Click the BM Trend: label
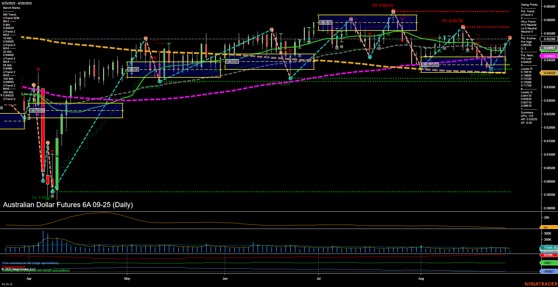The width and height of the screenshot is (558, 287). [x=10, y=15]
